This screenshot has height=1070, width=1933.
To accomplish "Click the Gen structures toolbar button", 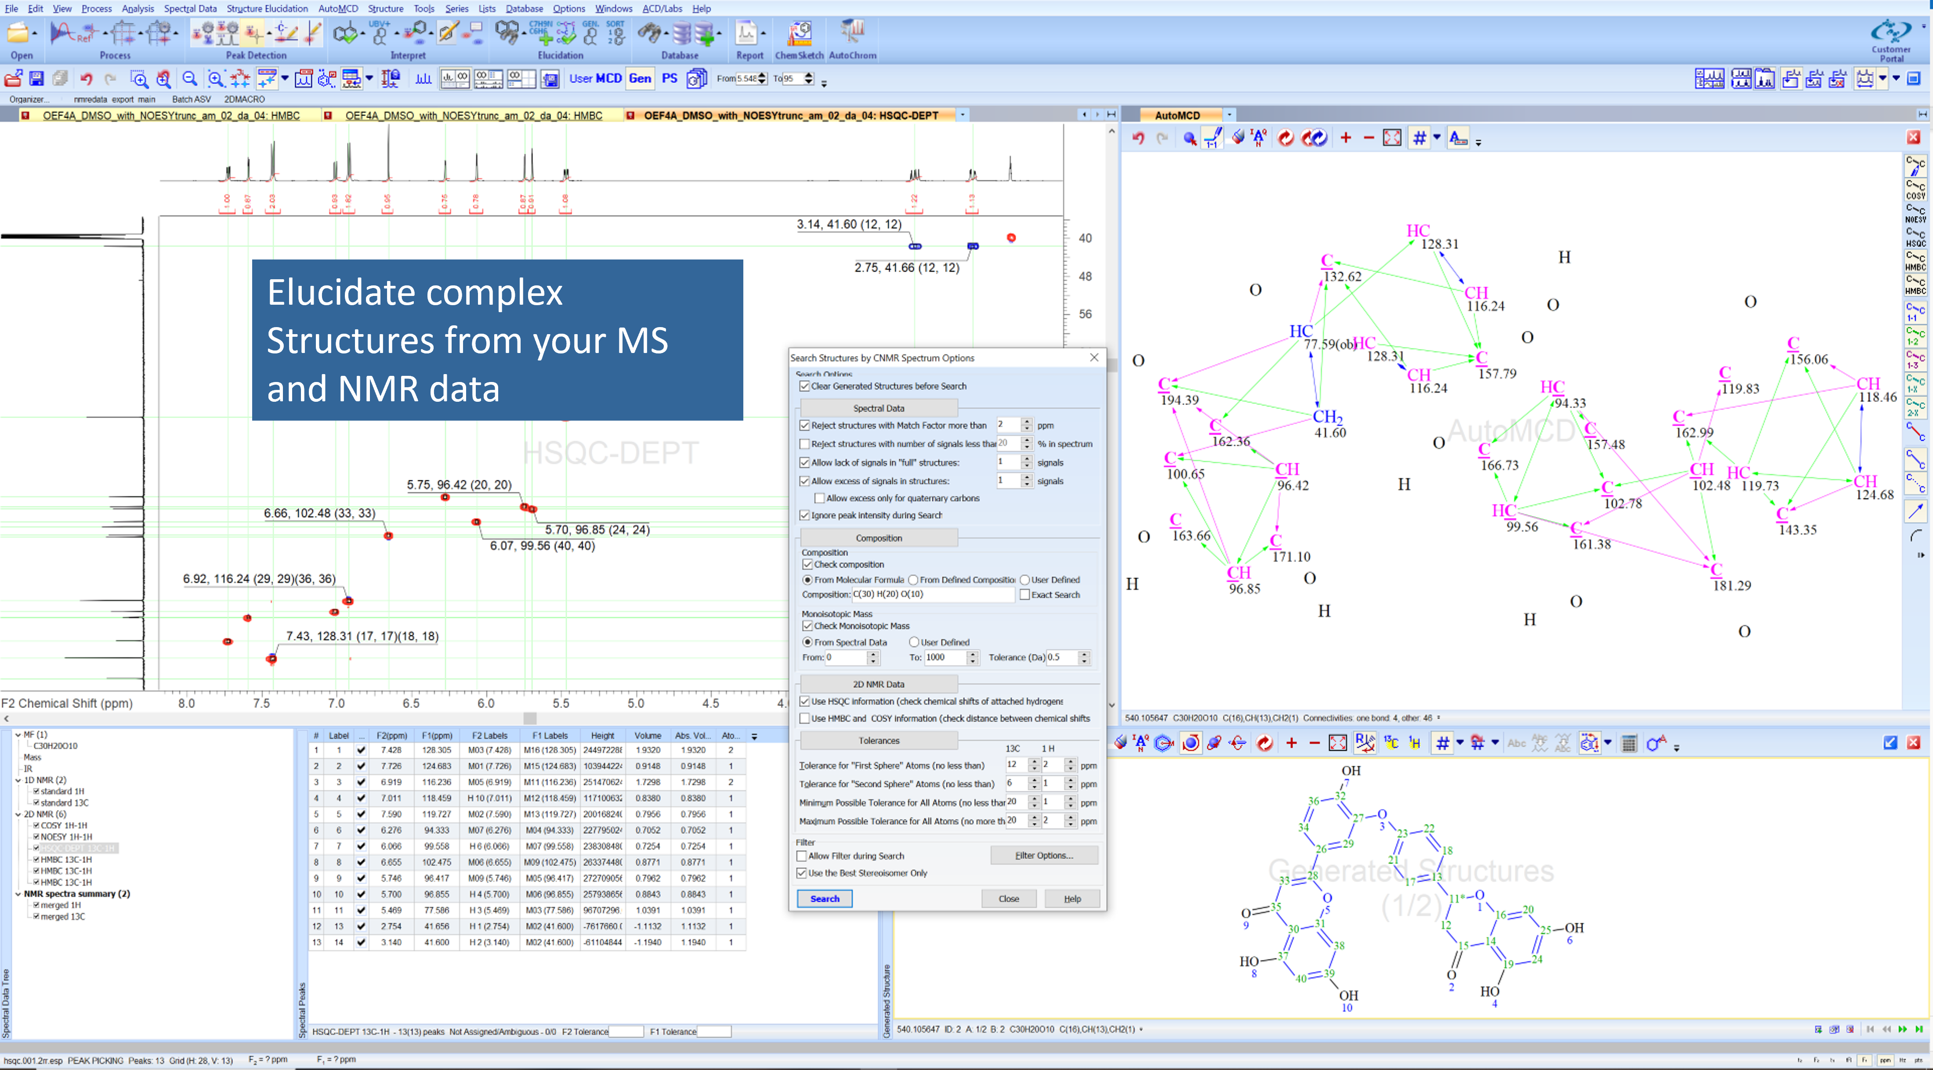I will point(639,79).
